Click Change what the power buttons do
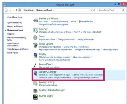This screenshot has height=104, width=127. [77, 47]
